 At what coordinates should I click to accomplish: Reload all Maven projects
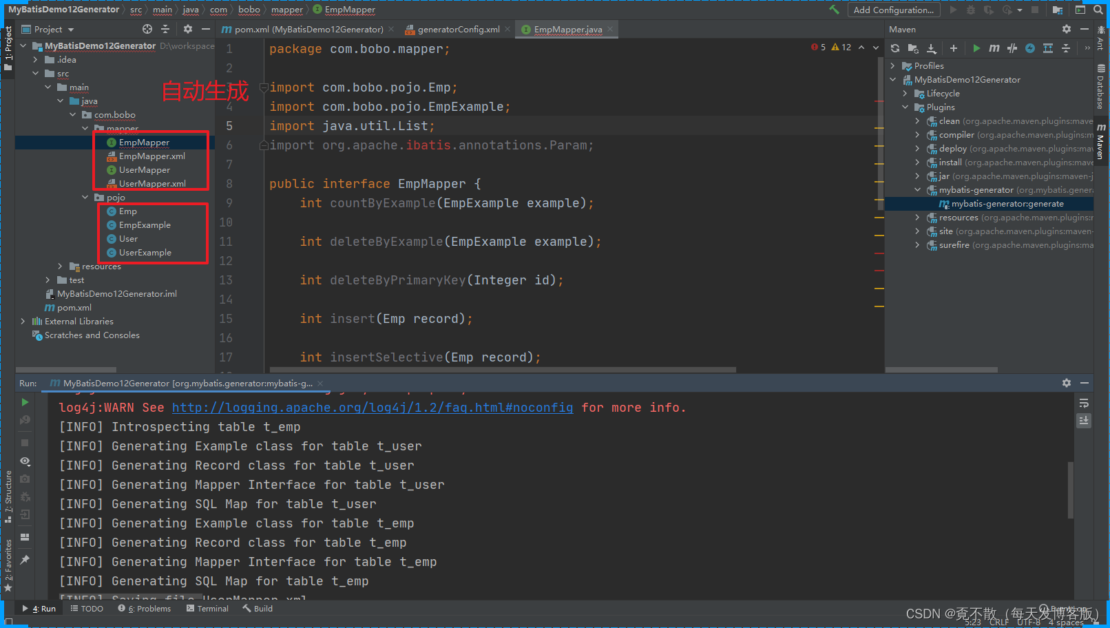click(x=894, y=48)
